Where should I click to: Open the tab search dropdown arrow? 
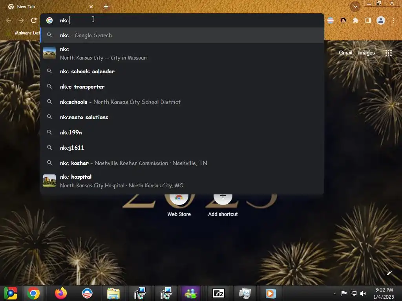click(355, 7)
